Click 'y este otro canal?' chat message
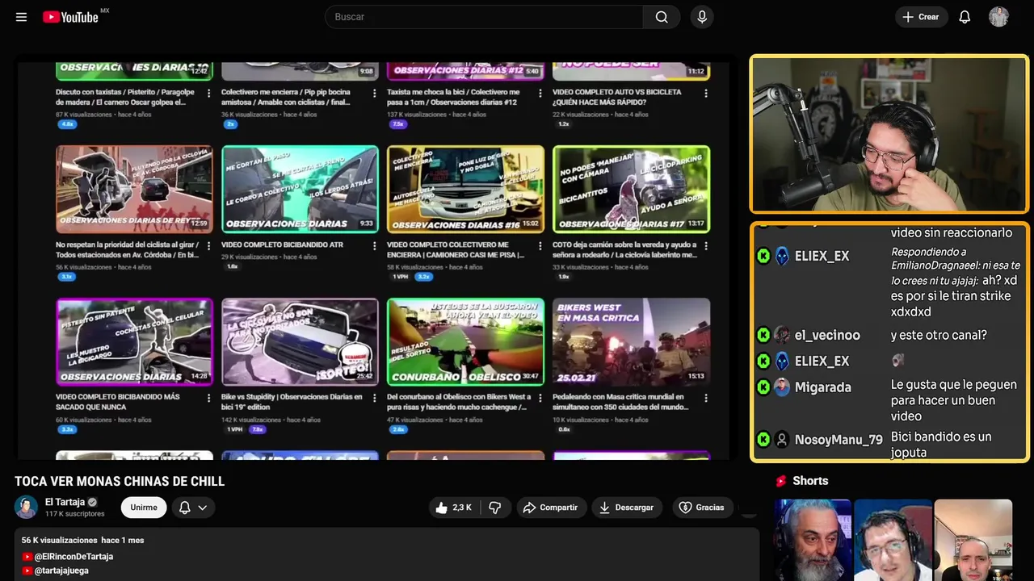Viewport: 1034px width, 581px height. tap(939, 336)
